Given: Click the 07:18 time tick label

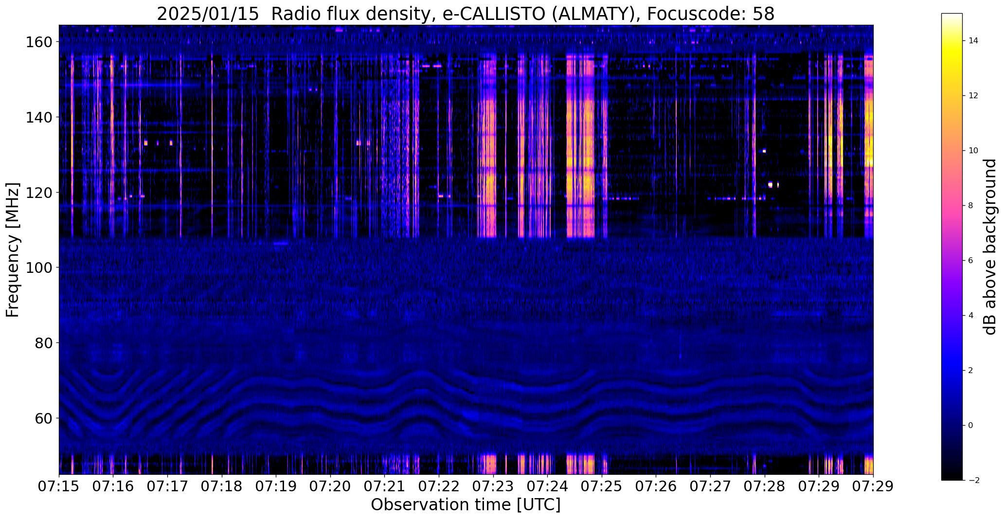Looking at the screenshot, I should pos(222,486).
